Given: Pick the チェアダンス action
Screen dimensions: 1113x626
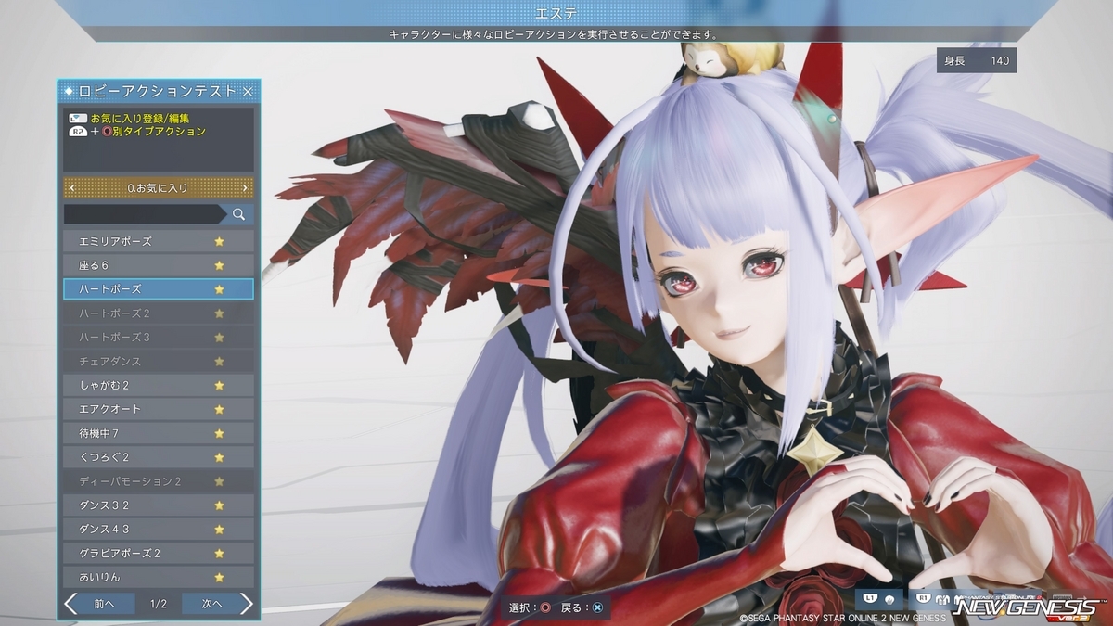Looking at the screenshot, I should (x=159, y=361).
